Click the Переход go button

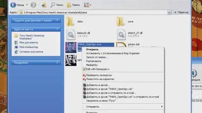coord(181,13)
